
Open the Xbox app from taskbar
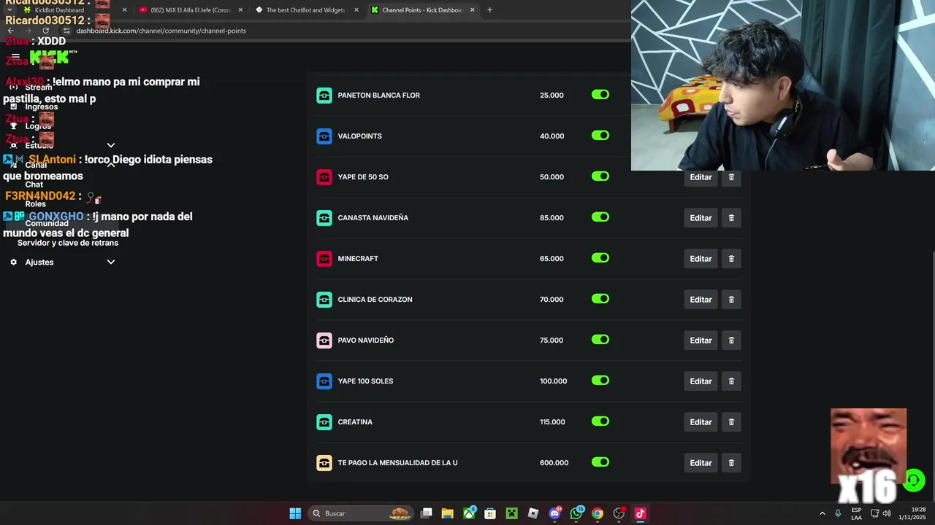(469, 513)
